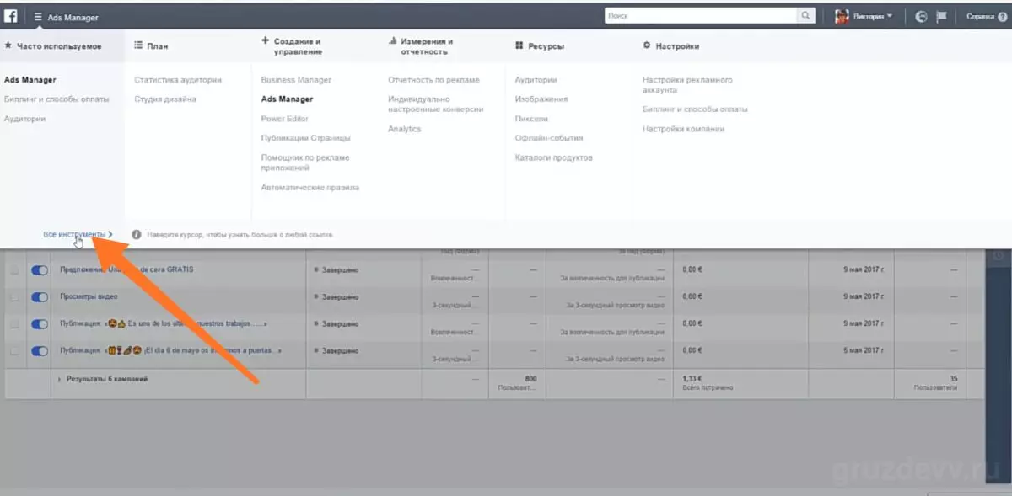Click the Справка help label
The width and height of the screenshot is (1012, 496).
[x=979, y=16]
